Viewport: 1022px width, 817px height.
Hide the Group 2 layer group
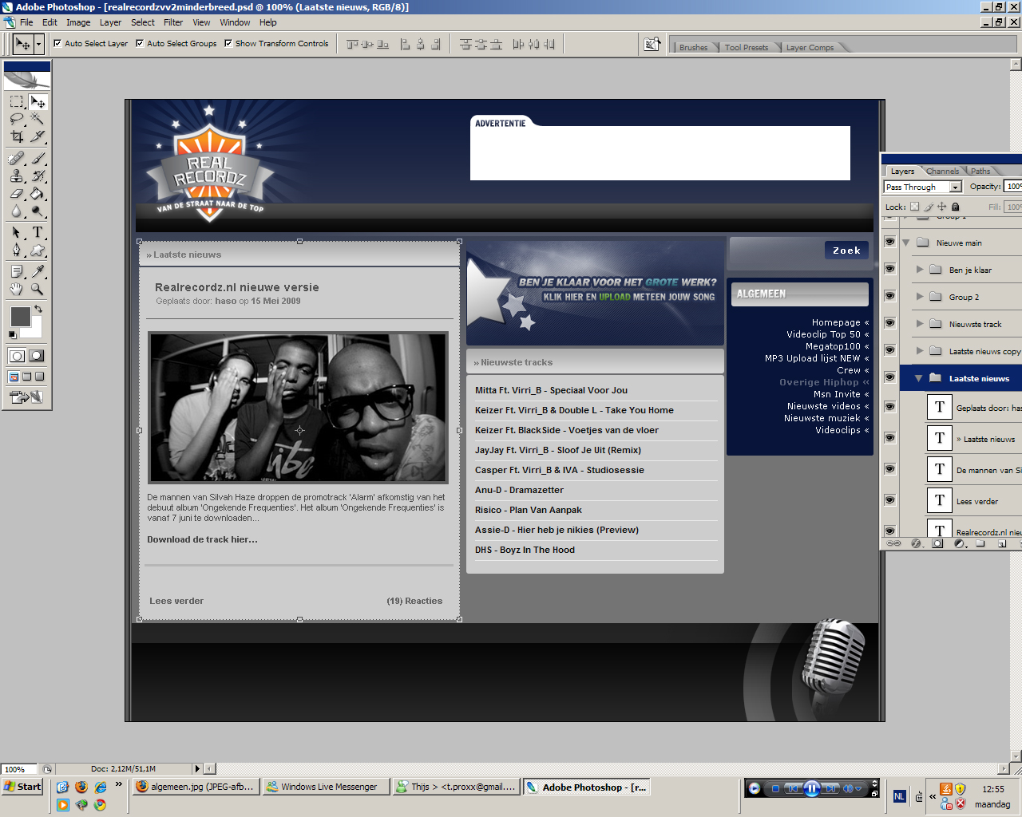click(890, 296)
